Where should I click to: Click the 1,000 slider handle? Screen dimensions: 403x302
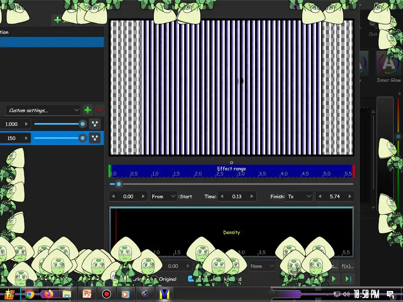pyautogui.click(x=83, y=124)
